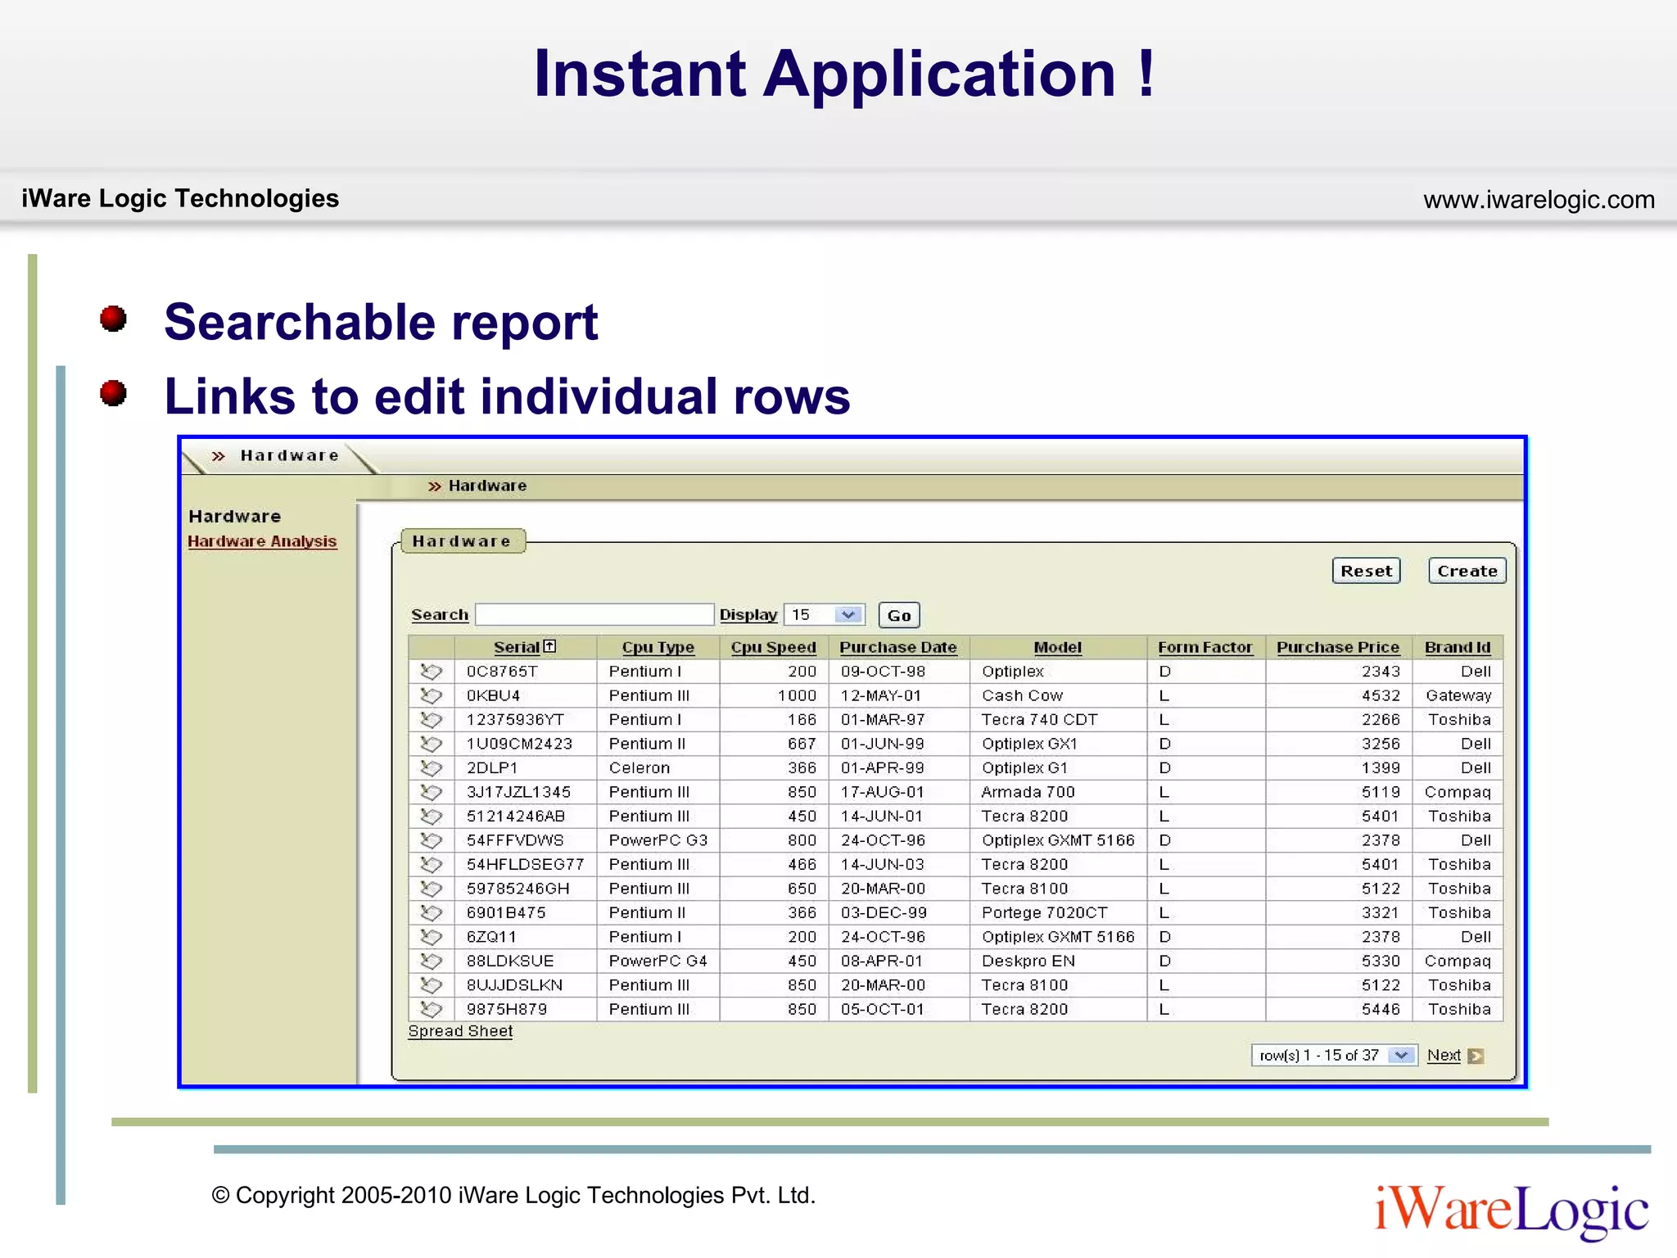The height and width of the screenshot is (1258, 1677).
Task: Select the 'PowerPC G3' cpu type cell
Action: [x=658, y=840]
